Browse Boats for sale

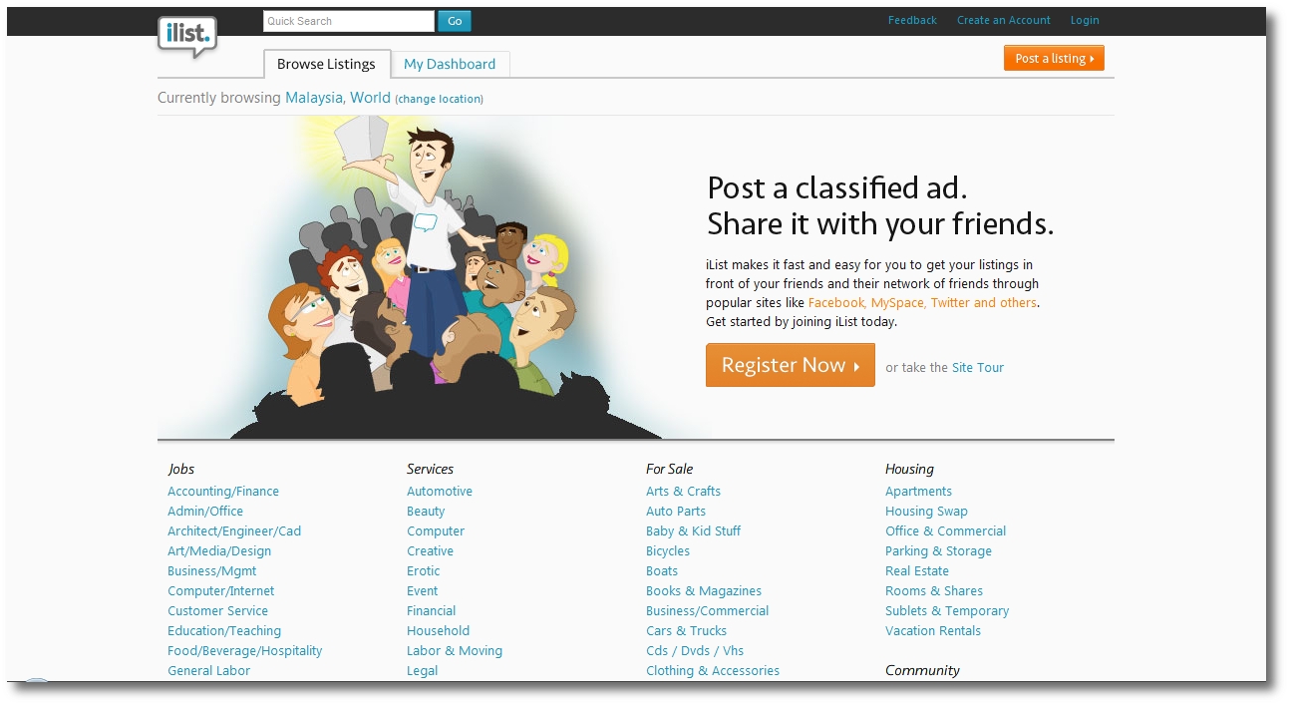[x=662, y=571]
